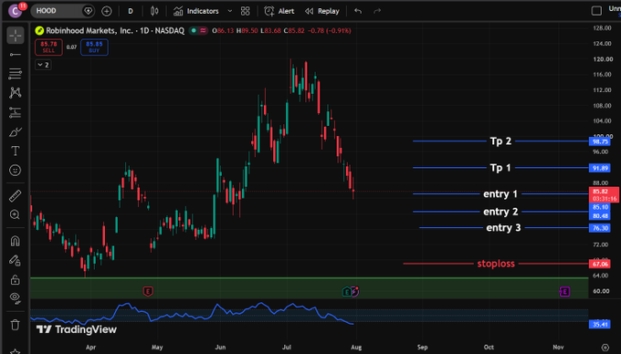
Task: Select the entry 1 line
Action: (x=500, y=193)
